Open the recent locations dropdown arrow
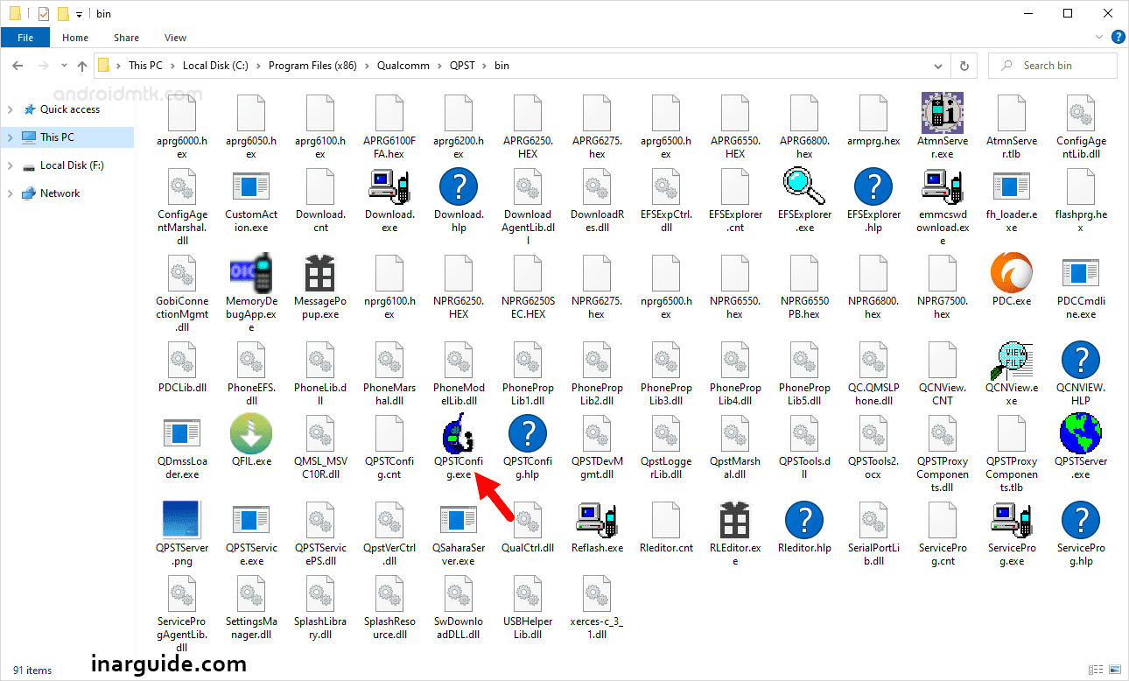1129x681 pixels. (62, 66)
